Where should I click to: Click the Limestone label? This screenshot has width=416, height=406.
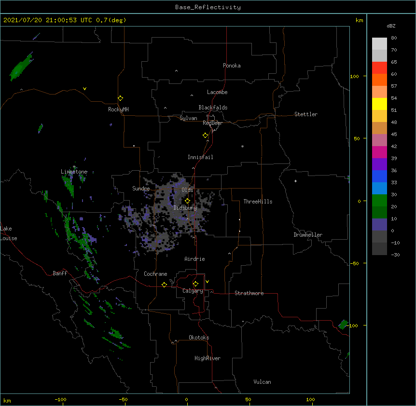74,172
